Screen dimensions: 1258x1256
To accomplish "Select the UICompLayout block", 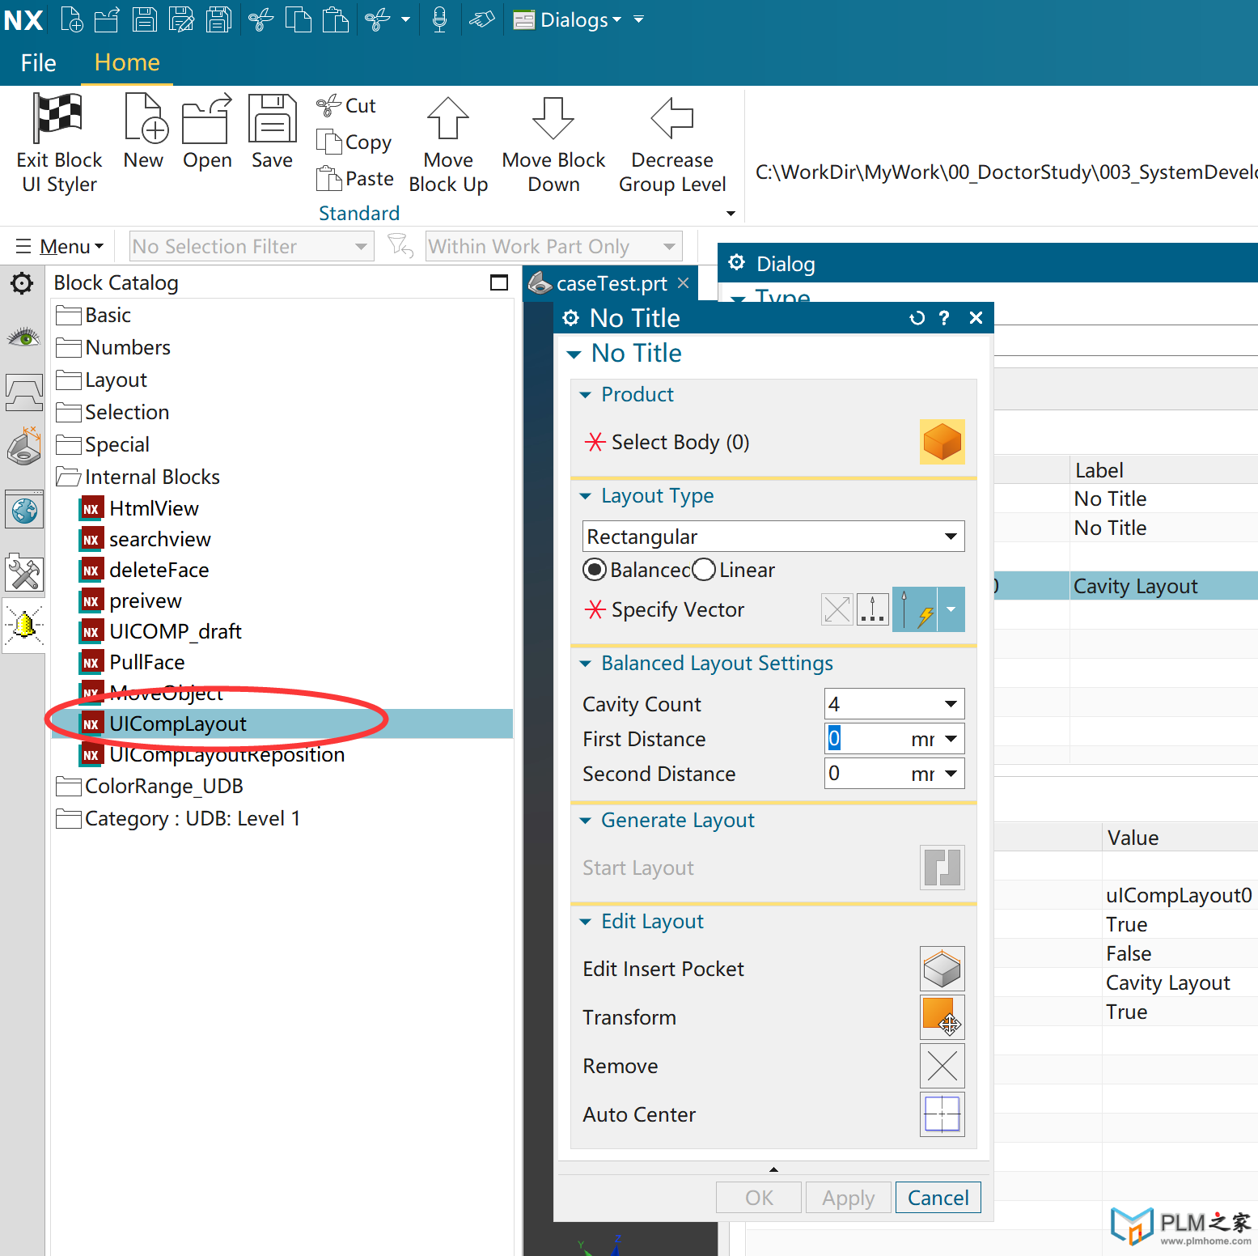I will coord(282,723).
